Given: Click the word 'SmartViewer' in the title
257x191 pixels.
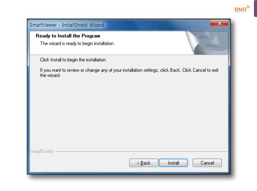Looking at the screenshot, I should tap(43, 25).
